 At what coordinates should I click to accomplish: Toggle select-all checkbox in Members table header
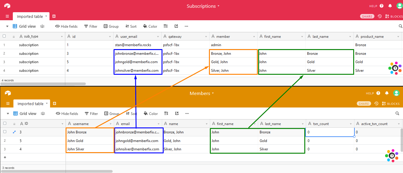pyautogui.click(x=4, y=124)
